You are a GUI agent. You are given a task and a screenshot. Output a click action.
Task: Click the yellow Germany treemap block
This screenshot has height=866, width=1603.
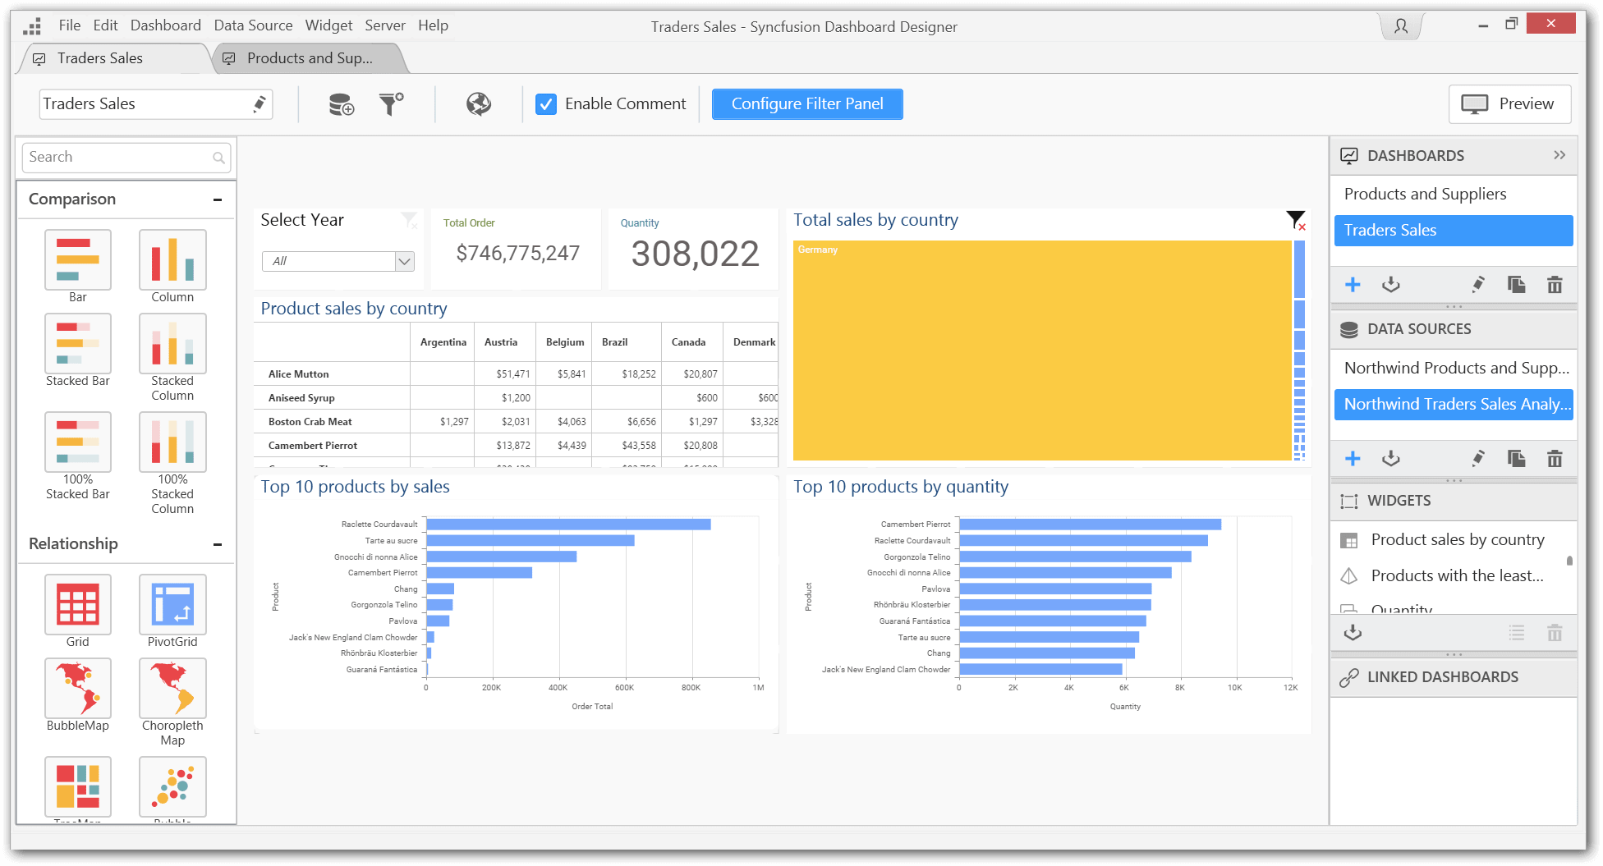coord(1041,351)
